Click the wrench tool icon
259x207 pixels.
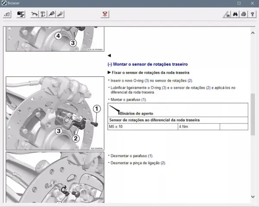(x=60, y=14)
